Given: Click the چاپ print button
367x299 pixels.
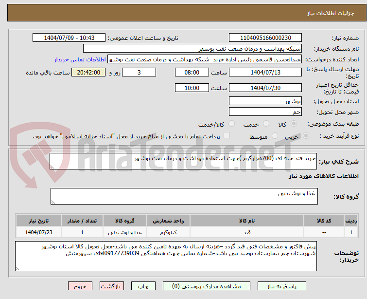Looking at the screenshot, I should point(143,286).
